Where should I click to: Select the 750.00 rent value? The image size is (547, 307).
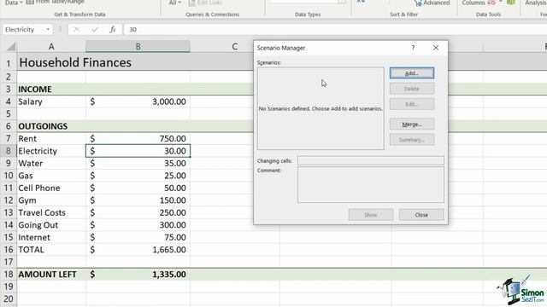(138, 138)
